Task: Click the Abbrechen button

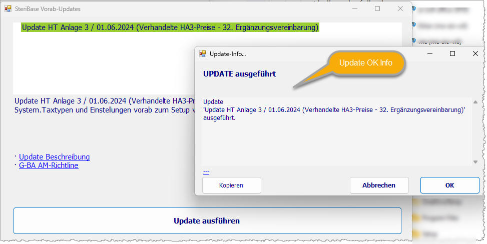Action: pos(379,185)
